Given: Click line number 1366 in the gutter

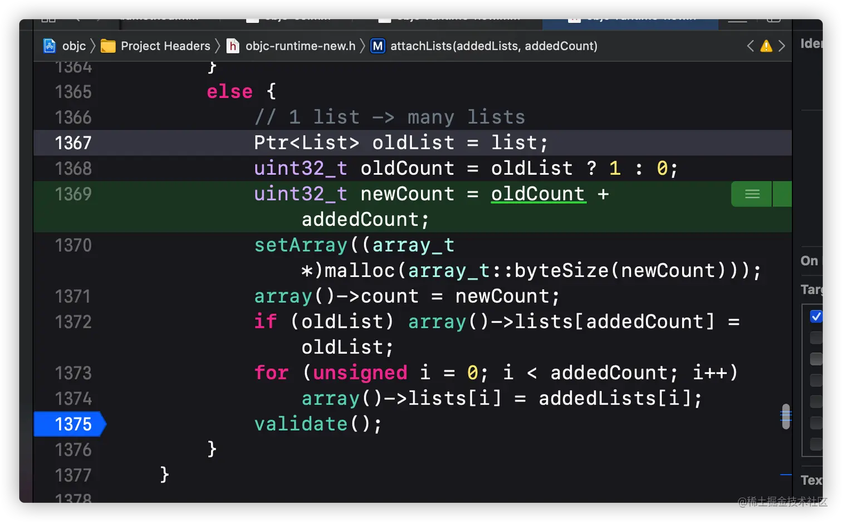Looking at the screenshot, I should [x=73, y=117].
